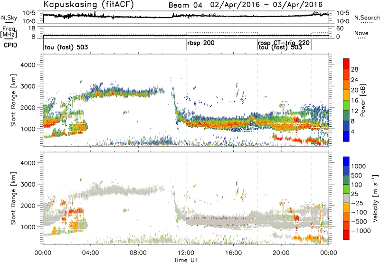Click the '12:00' time axis label
380x263 pixels.
tap(186, 253)
